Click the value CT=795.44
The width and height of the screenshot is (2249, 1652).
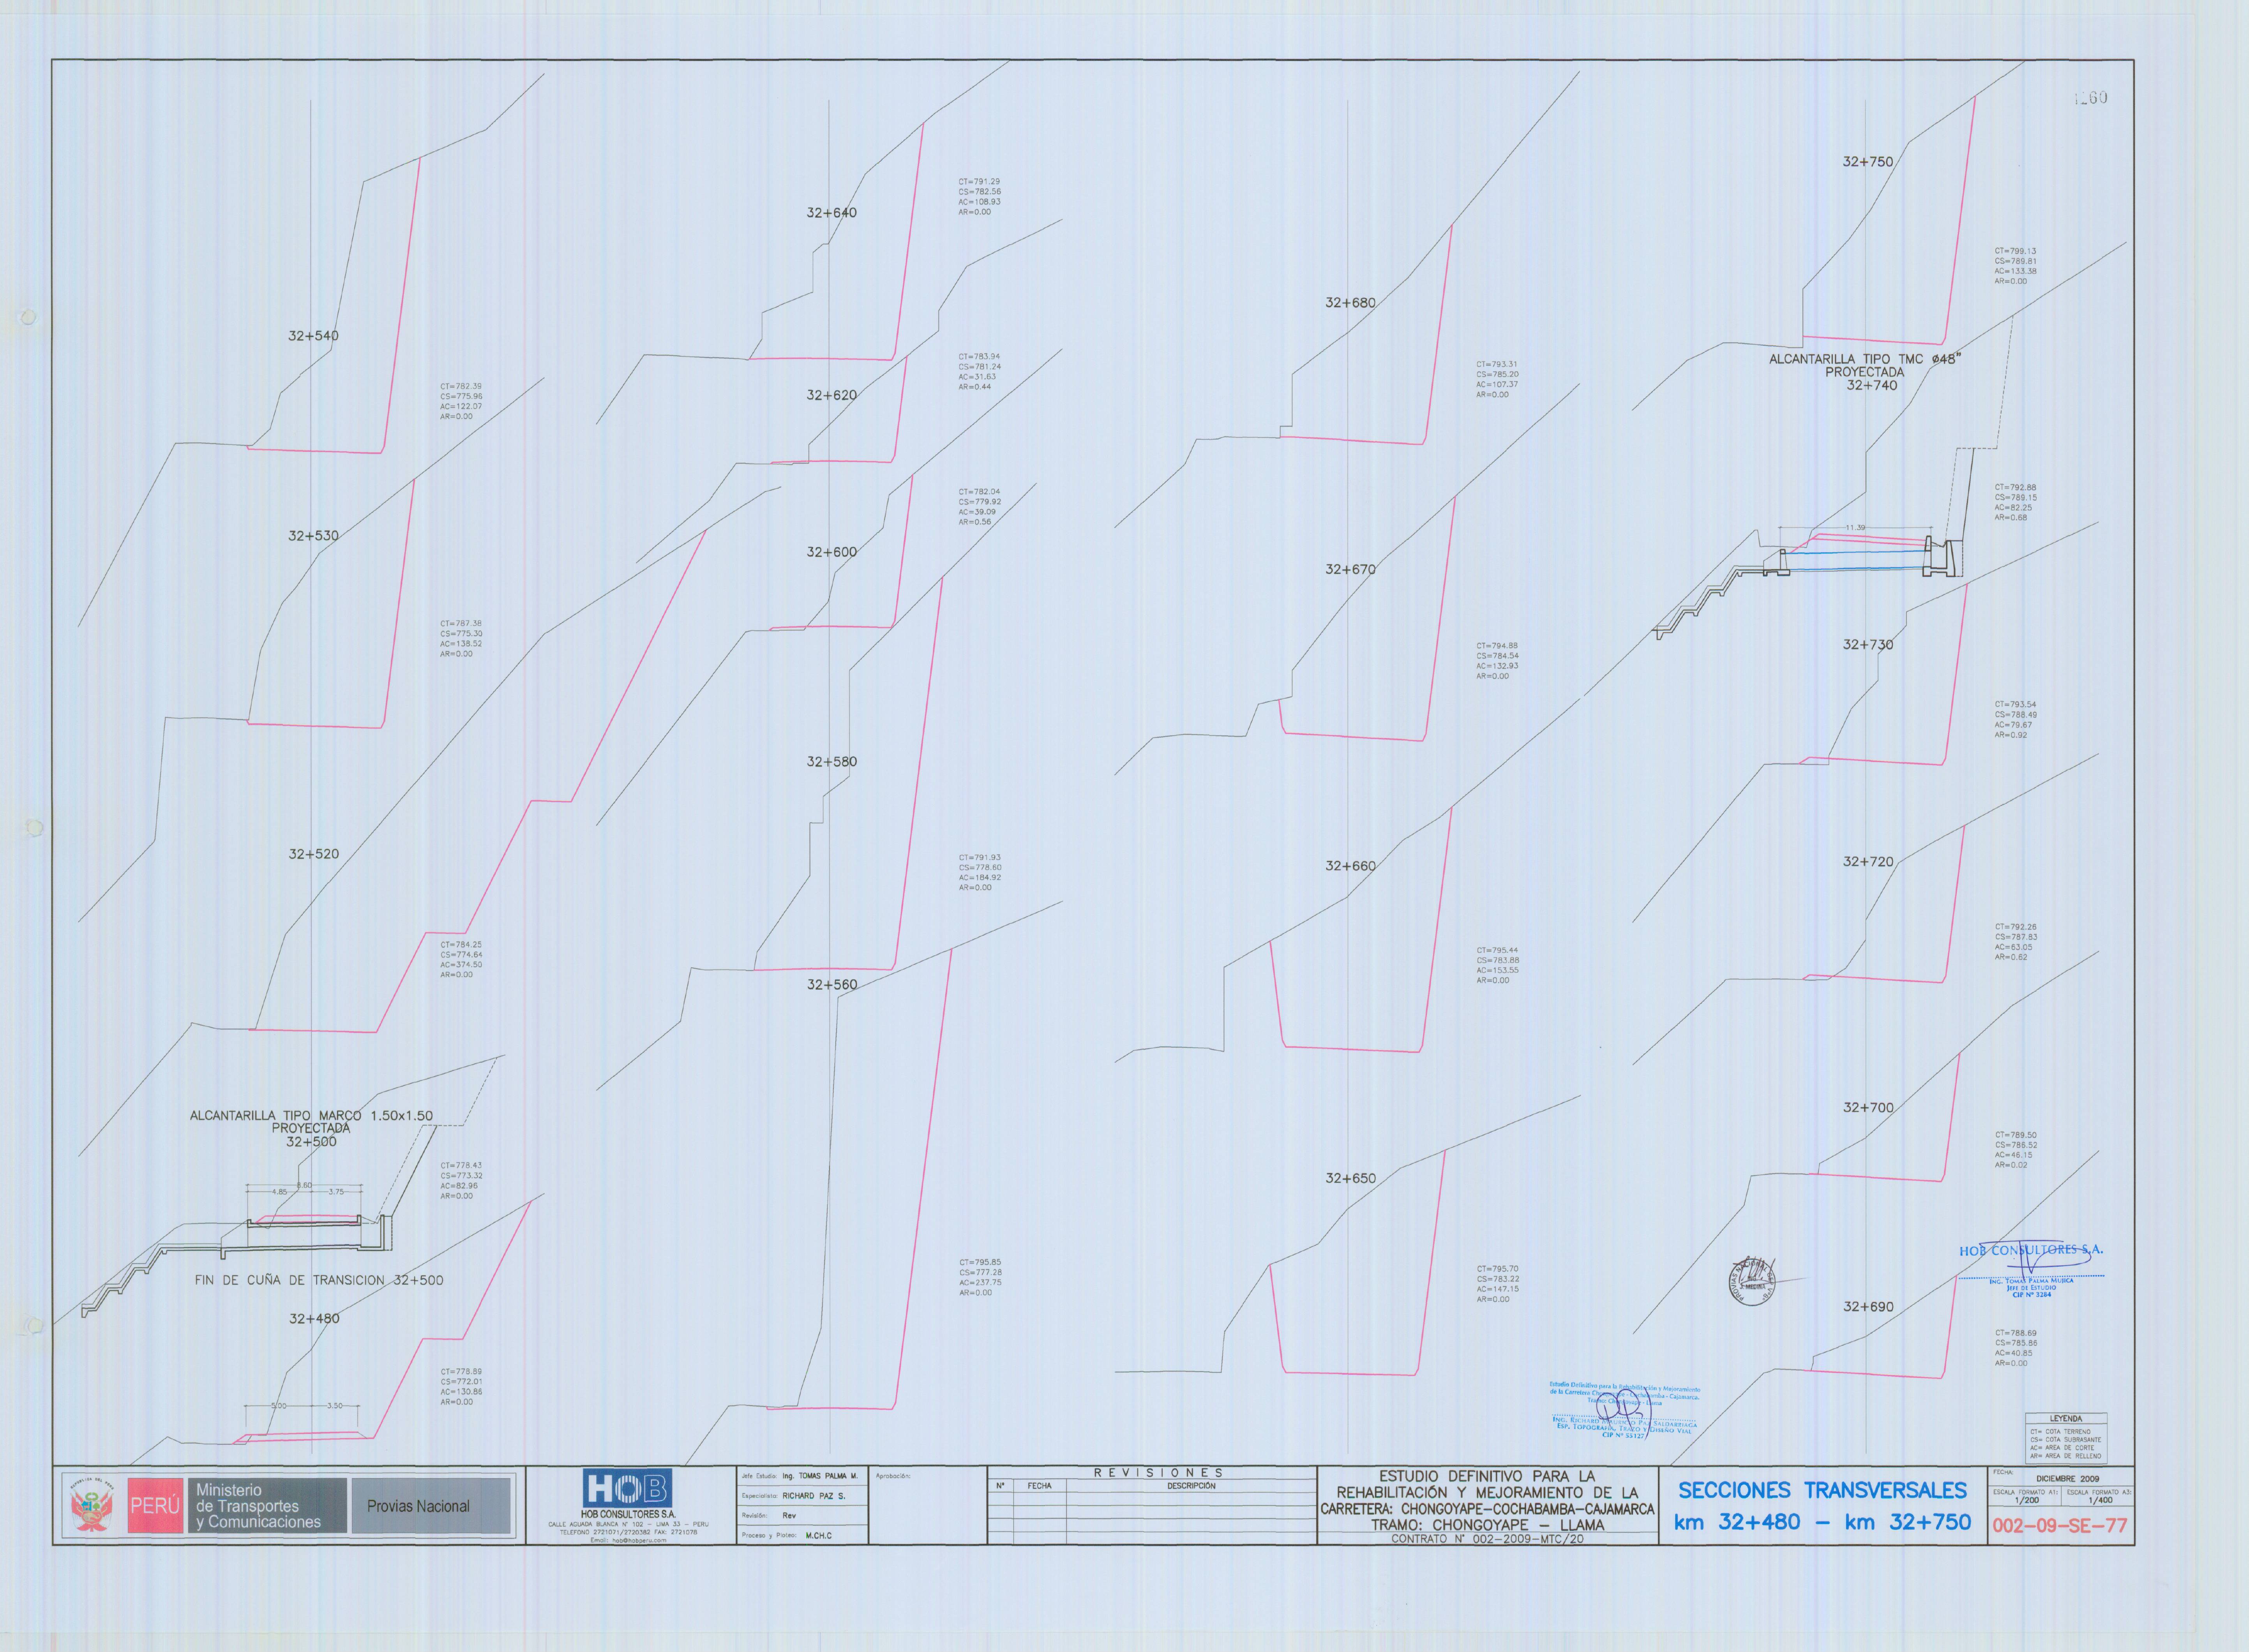[x=1497, y=951]
